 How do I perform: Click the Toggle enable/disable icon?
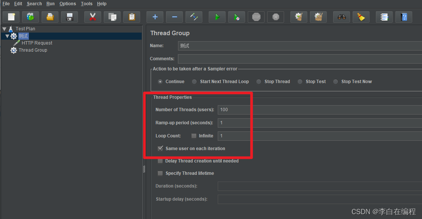point(194,17)
